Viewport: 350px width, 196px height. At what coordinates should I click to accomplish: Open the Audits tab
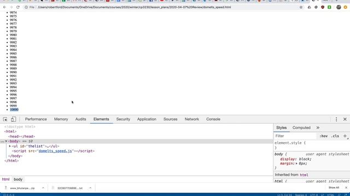(80, 119)
